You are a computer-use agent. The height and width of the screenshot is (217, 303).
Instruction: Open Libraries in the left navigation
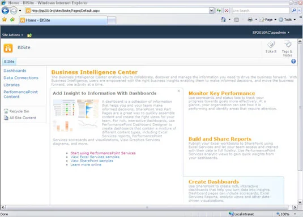click(x=11, y=85)
